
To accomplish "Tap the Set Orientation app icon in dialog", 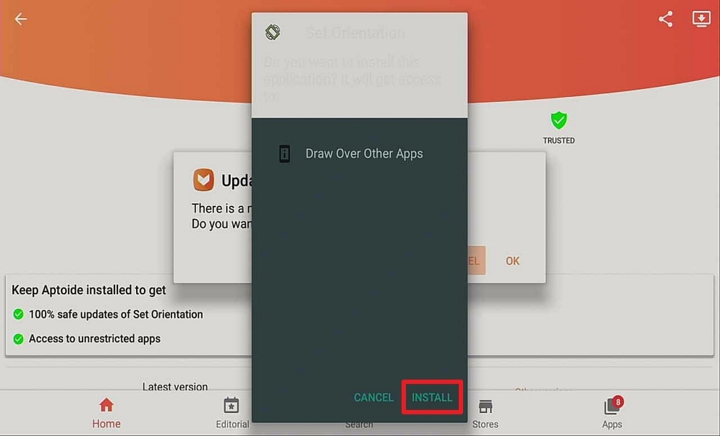I will pyautogui.click(x=273, y=33).
